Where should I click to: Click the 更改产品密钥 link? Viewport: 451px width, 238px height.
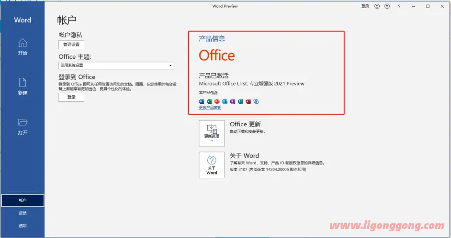(210, 108)
